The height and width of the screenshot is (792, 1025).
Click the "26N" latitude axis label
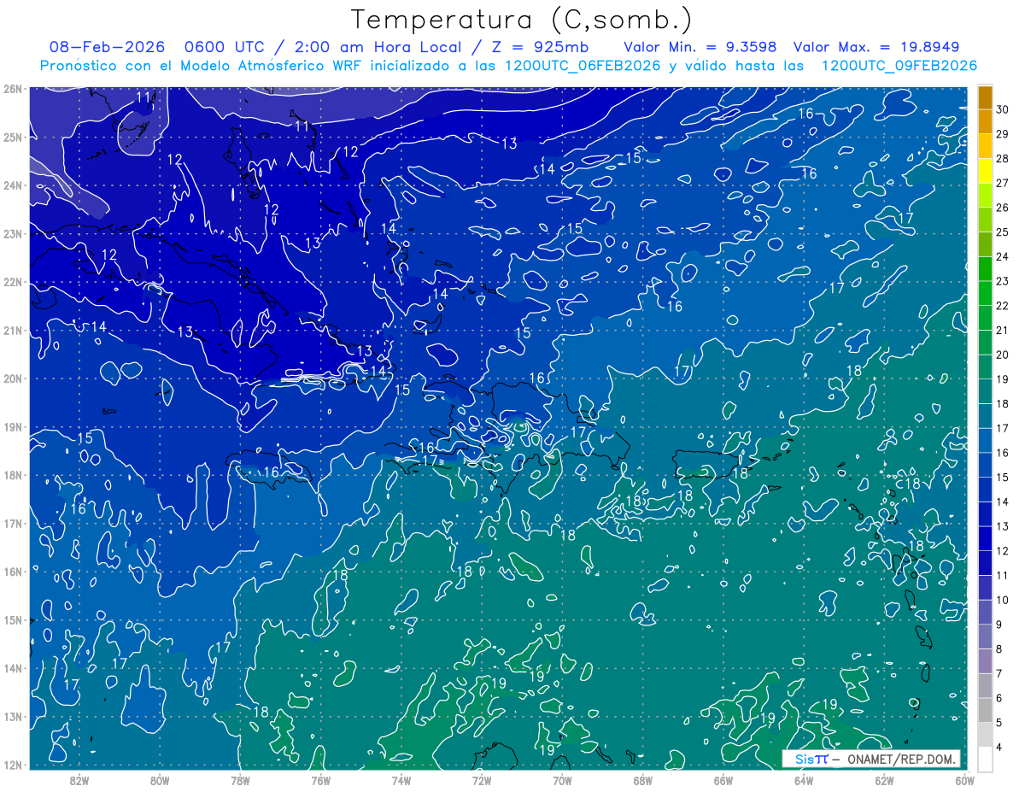(13, 89)
